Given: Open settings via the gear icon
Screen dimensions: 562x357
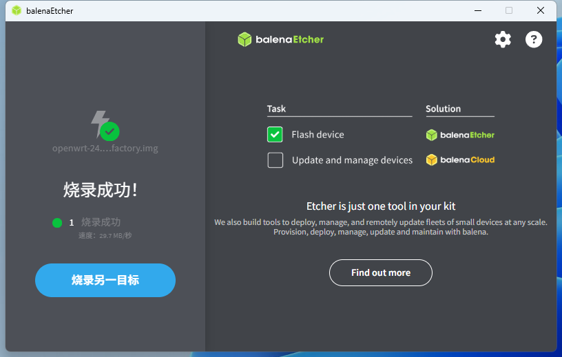Looking at the screenshot, I should coord(503,39).
